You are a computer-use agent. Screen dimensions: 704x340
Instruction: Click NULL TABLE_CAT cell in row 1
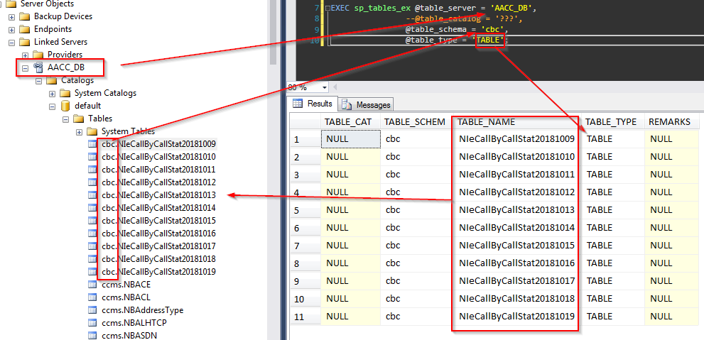click(x=351, y=139)
